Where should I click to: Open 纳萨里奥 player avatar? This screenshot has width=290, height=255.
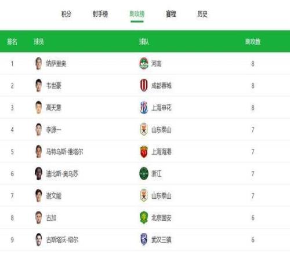click(39, 63)
